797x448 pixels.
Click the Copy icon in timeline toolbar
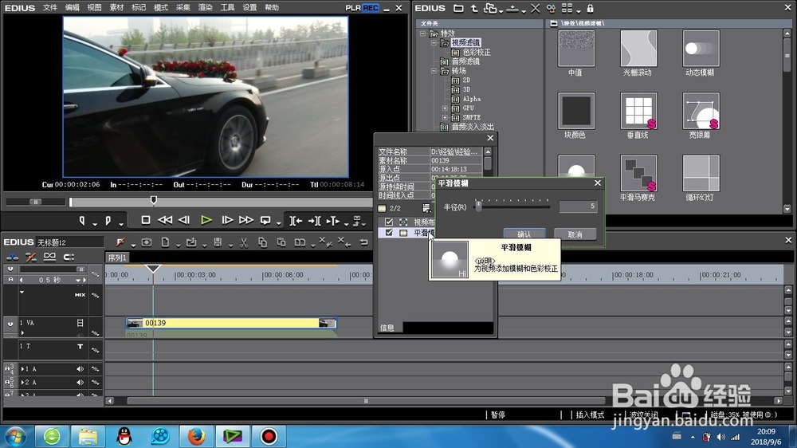pyautogui.click(x=263, y=242)
